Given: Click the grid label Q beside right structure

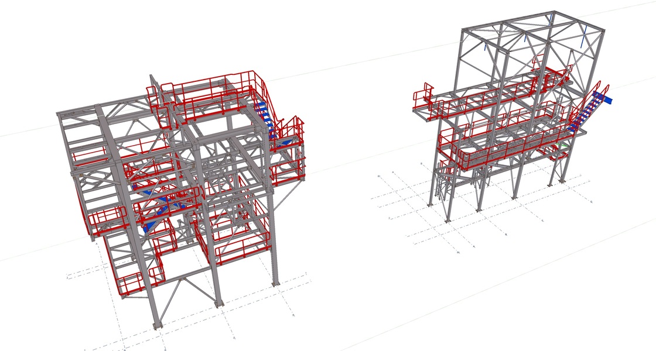Looking at the screenshot, I should [x=591, y=201].
